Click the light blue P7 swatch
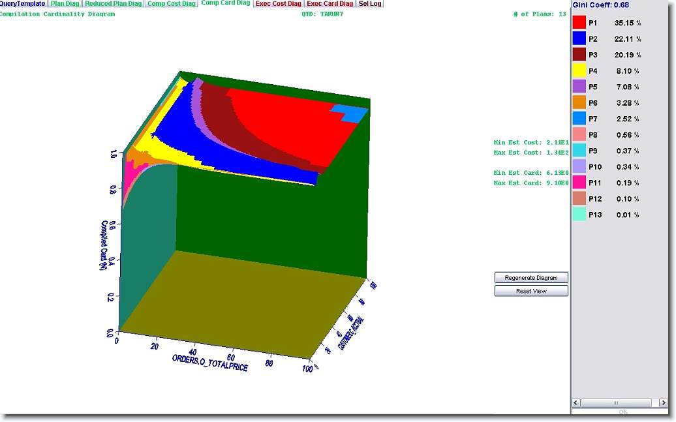This screenshot has height=422, width=676. (579, 119)
